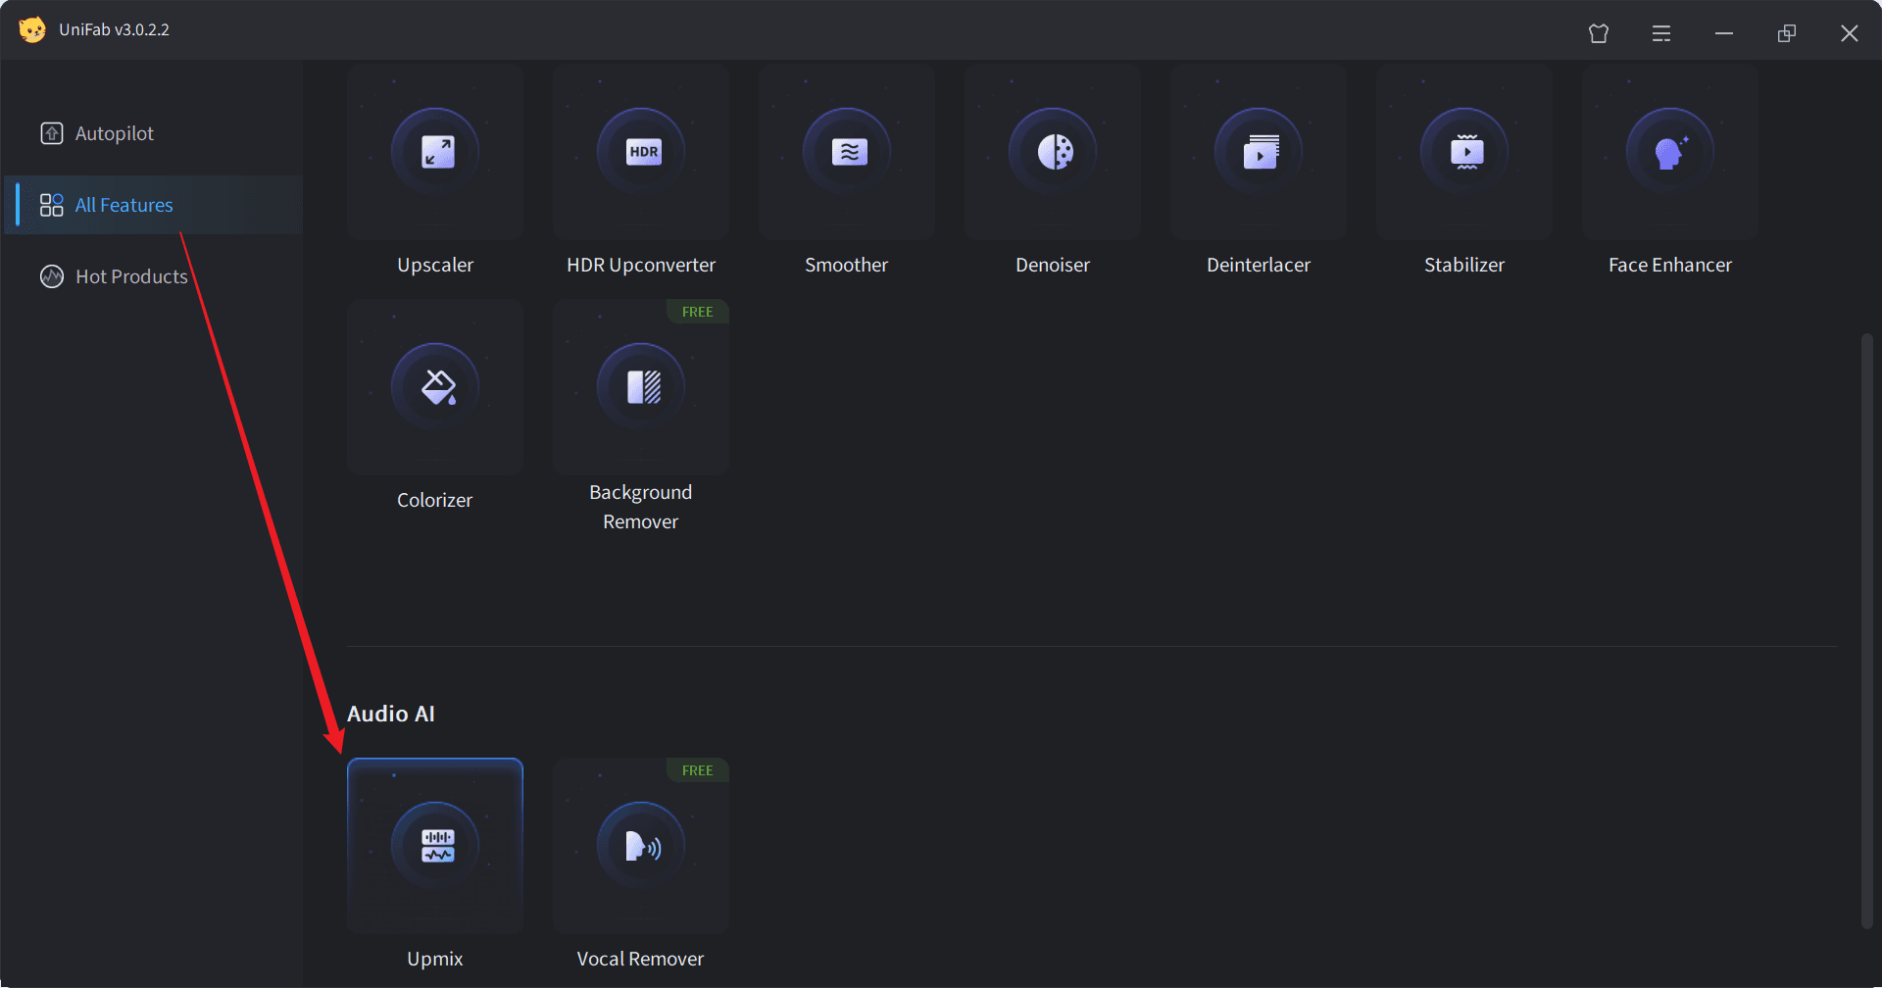Click the Colorizer label
The image size is (1882, 988).
[435, 500]
